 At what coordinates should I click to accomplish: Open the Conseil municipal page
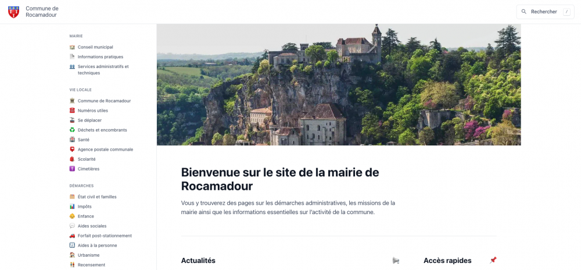tap(95, 47)
